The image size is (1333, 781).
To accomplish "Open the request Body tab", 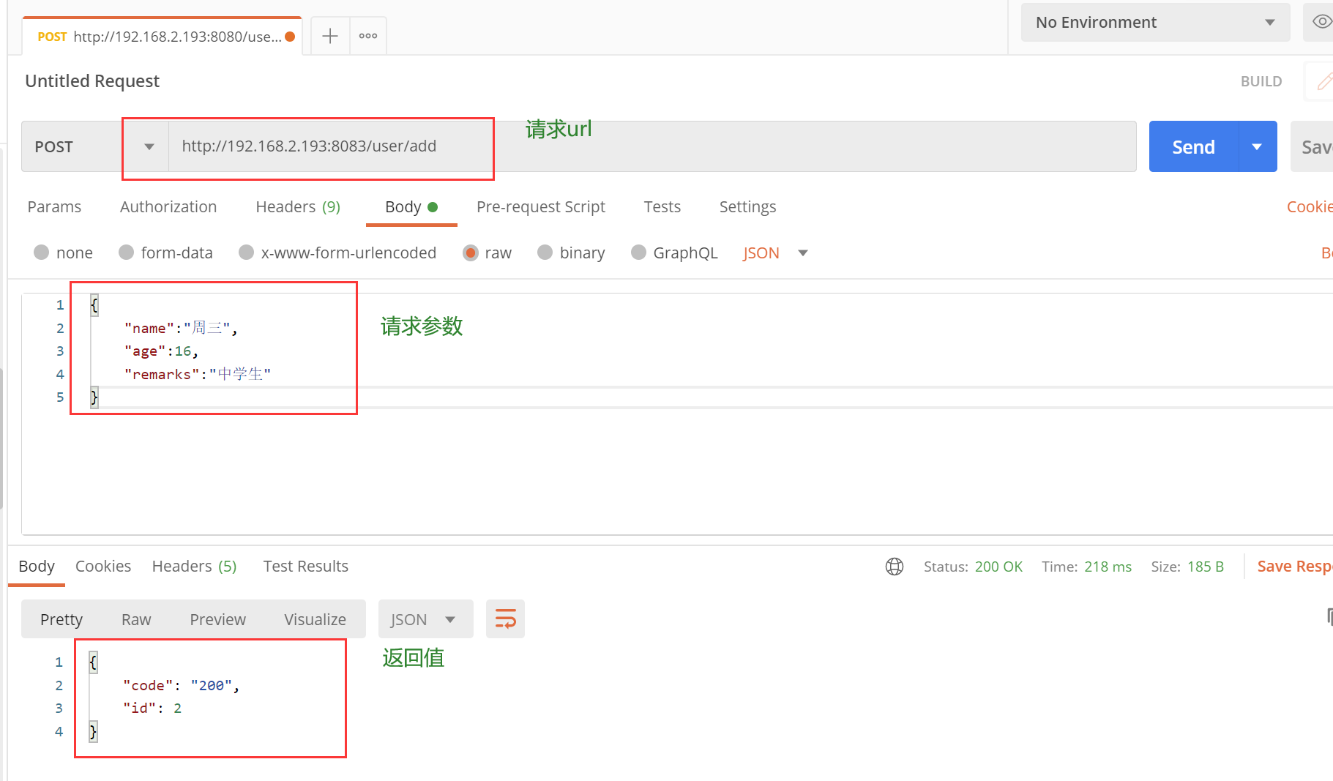I will [x=411, y=207].
